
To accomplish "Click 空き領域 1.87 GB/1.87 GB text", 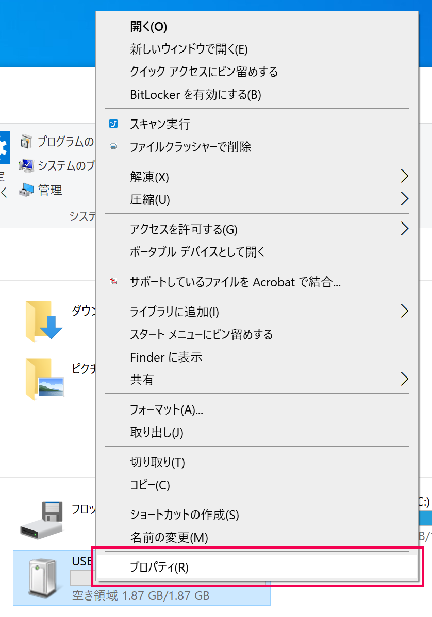I will [141, 596].
